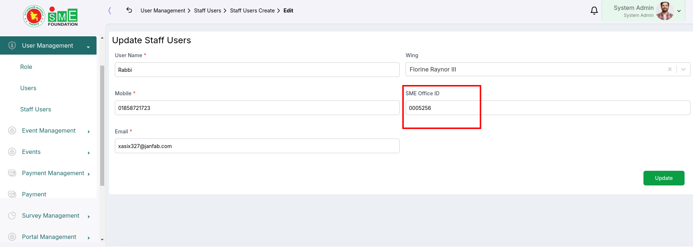Image resolution: width=693 pixels, height=247 pixels.
Task: Click the Events menu label
Action: (x=31, y=152)
